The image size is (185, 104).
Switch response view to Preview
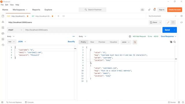[102, 42]
